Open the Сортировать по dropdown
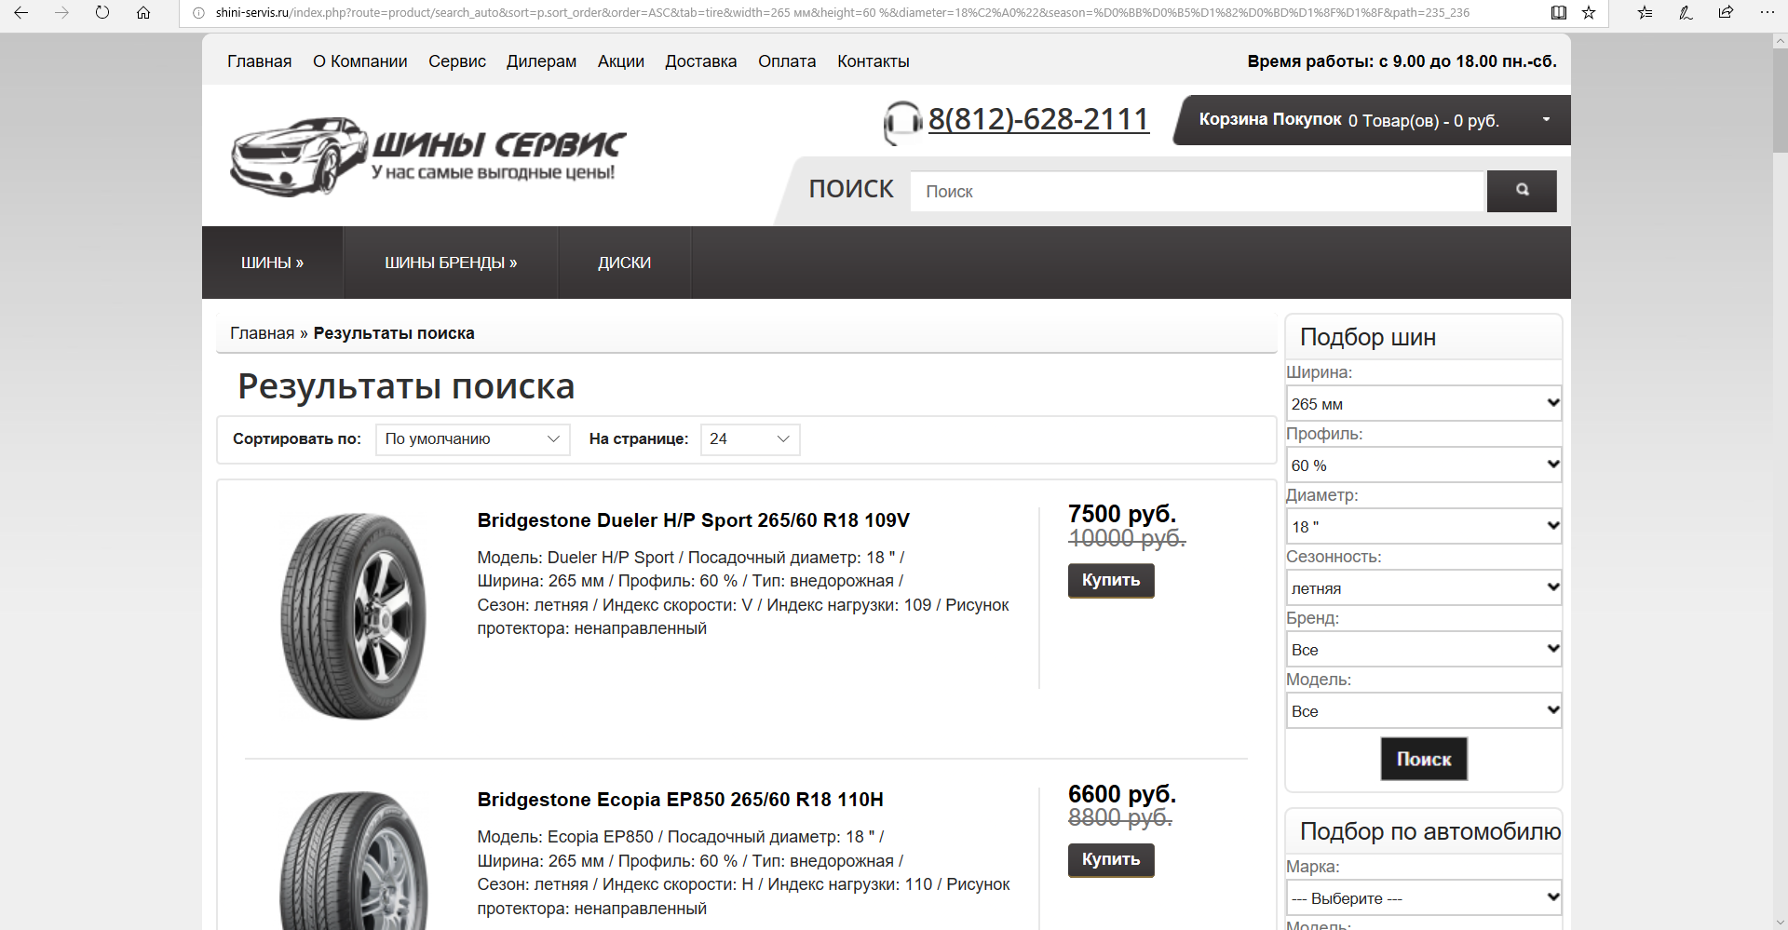 click(472, 439)
